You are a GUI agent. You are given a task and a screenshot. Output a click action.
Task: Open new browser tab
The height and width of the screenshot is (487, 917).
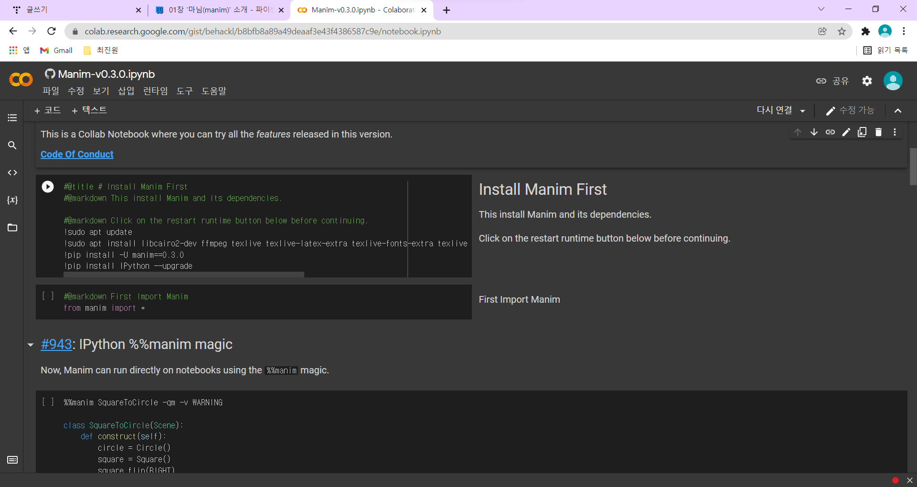pos(447,10)
